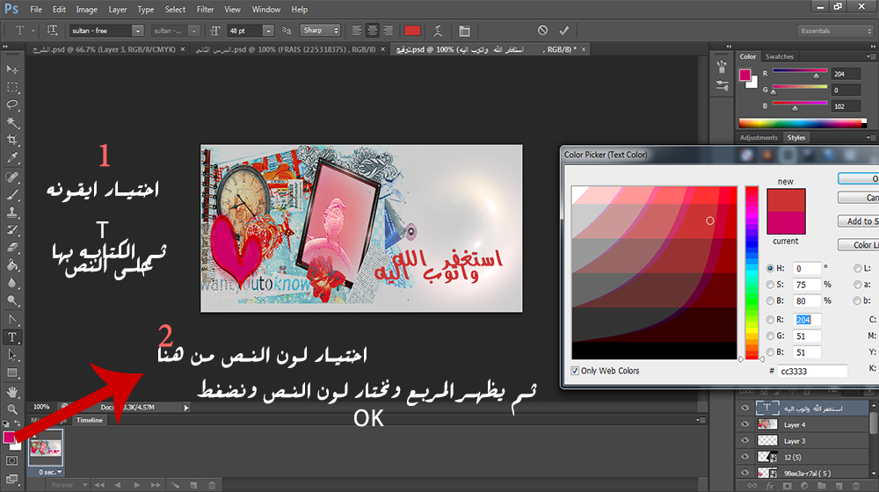Select the S saturation radio button
This screenshot has height=492, width=879.
point(771,285)
